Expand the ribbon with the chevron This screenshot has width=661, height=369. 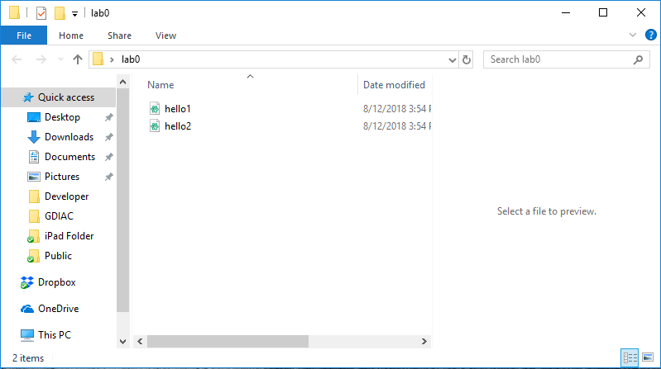click(633, 35)
